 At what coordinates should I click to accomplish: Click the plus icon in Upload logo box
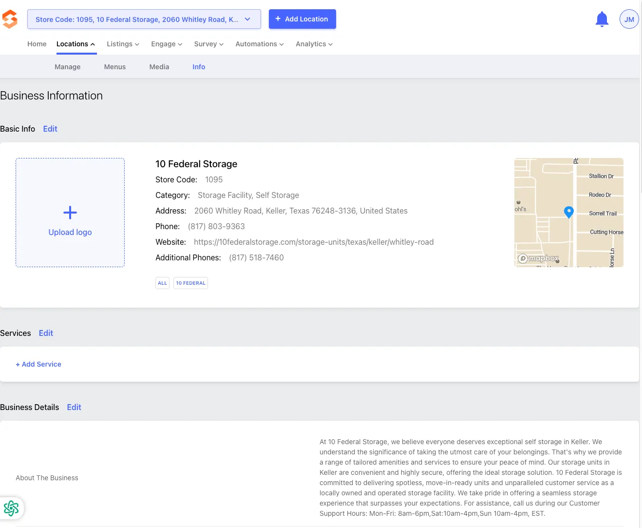[x=70, y=213]
